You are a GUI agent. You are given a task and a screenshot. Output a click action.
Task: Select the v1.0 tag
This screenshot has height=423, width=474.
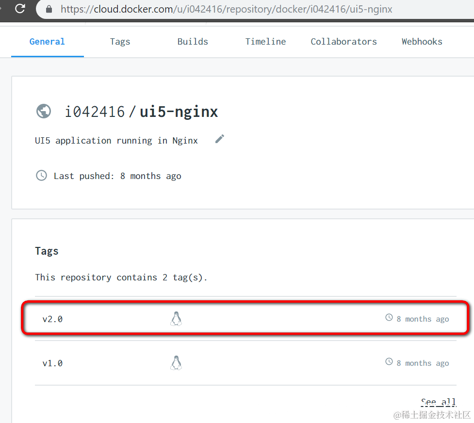pyautogui.click(x=52, y=363)
